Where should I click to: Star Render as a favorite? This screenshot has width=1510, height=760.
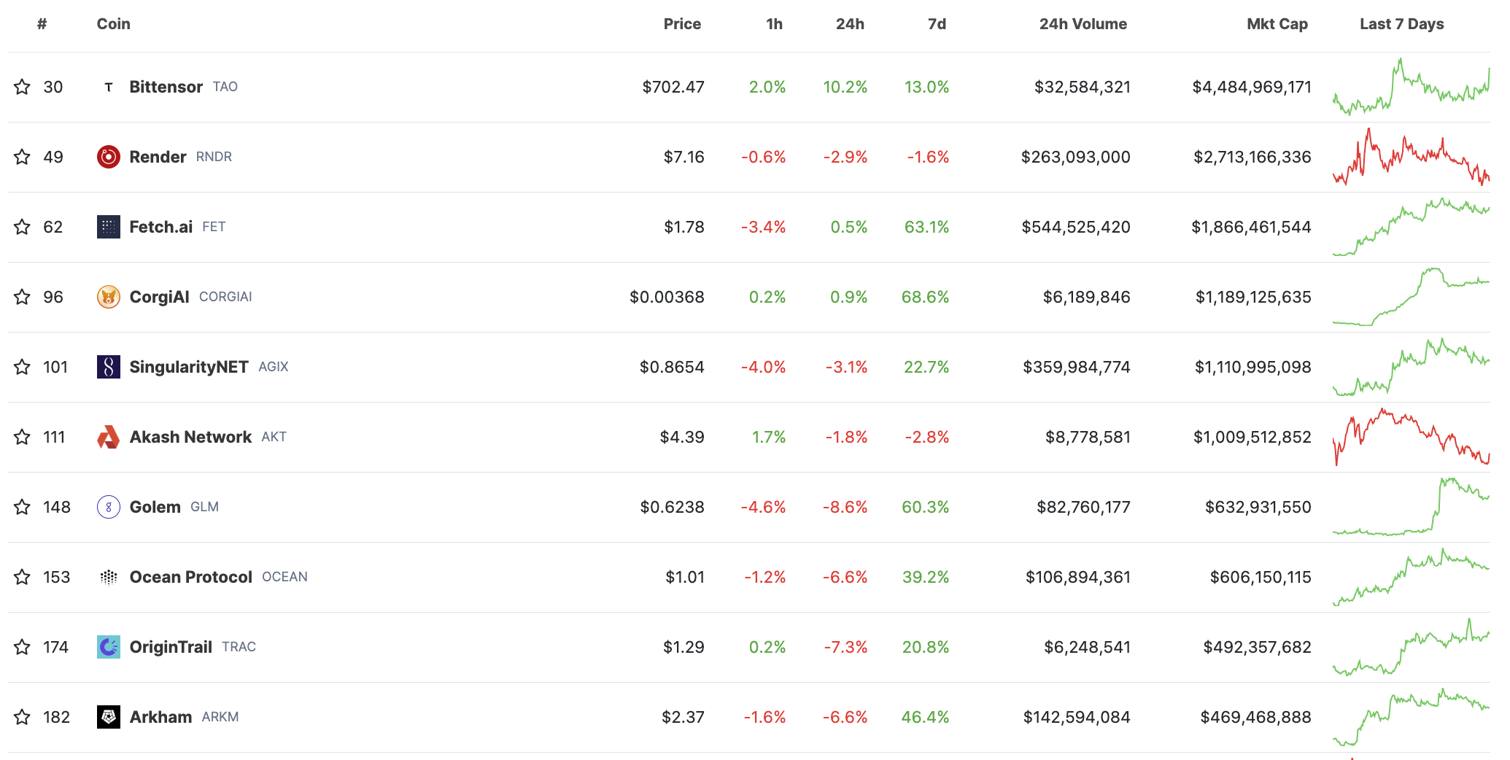tap(22, 157)
